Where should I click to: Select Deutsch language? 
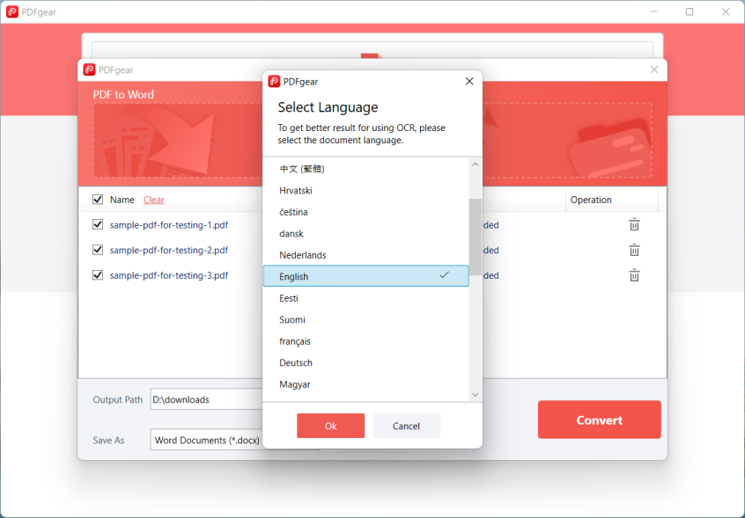click(x=365, y=363)
